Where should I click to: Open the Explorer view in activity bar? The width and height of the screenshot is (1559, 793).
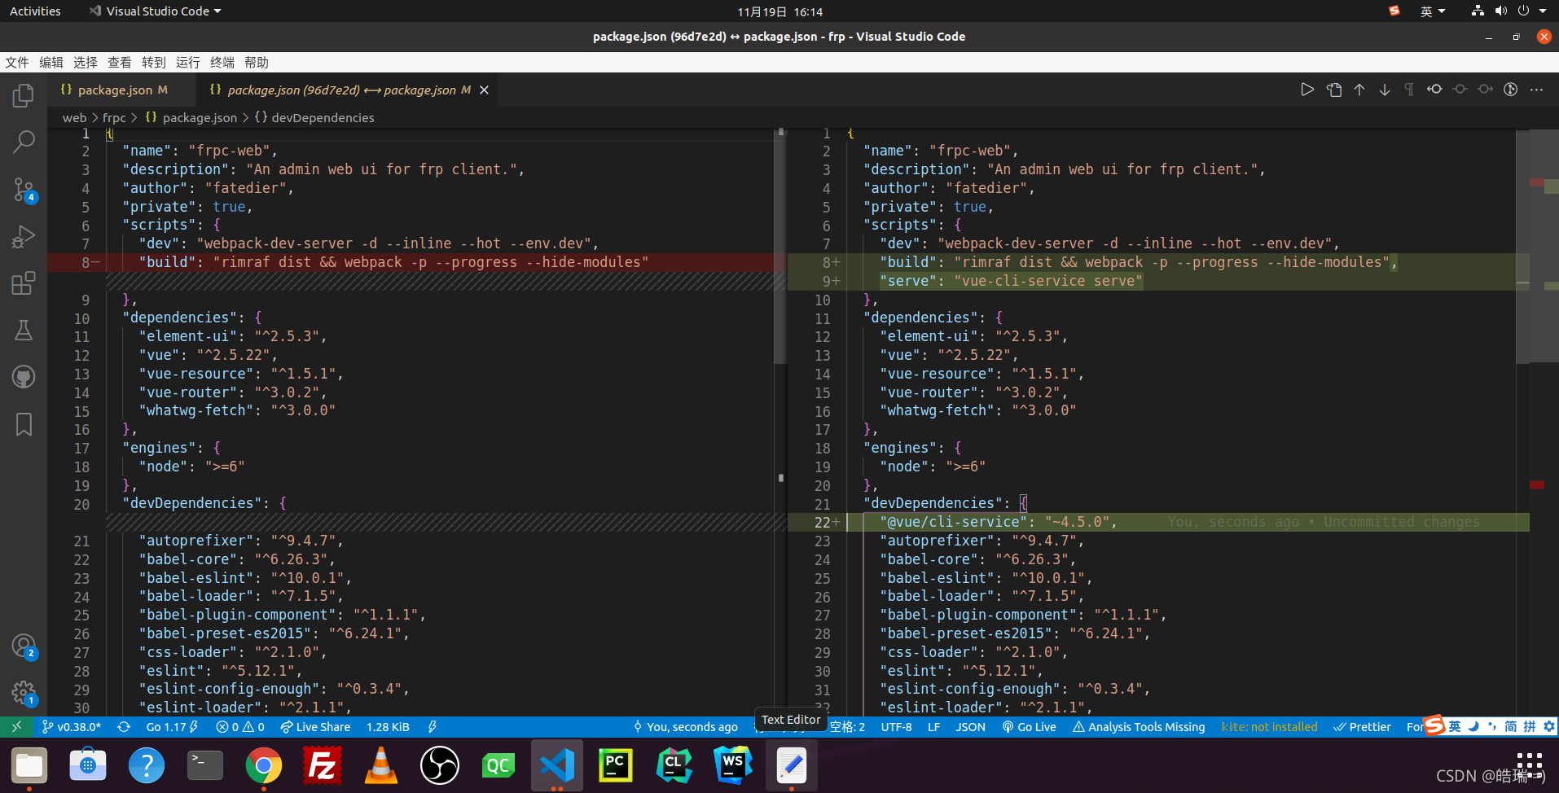click(24, 96)
